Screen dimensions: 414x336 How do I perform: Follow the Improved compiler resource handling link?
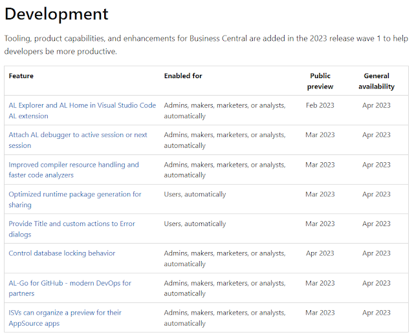point(74,165)
